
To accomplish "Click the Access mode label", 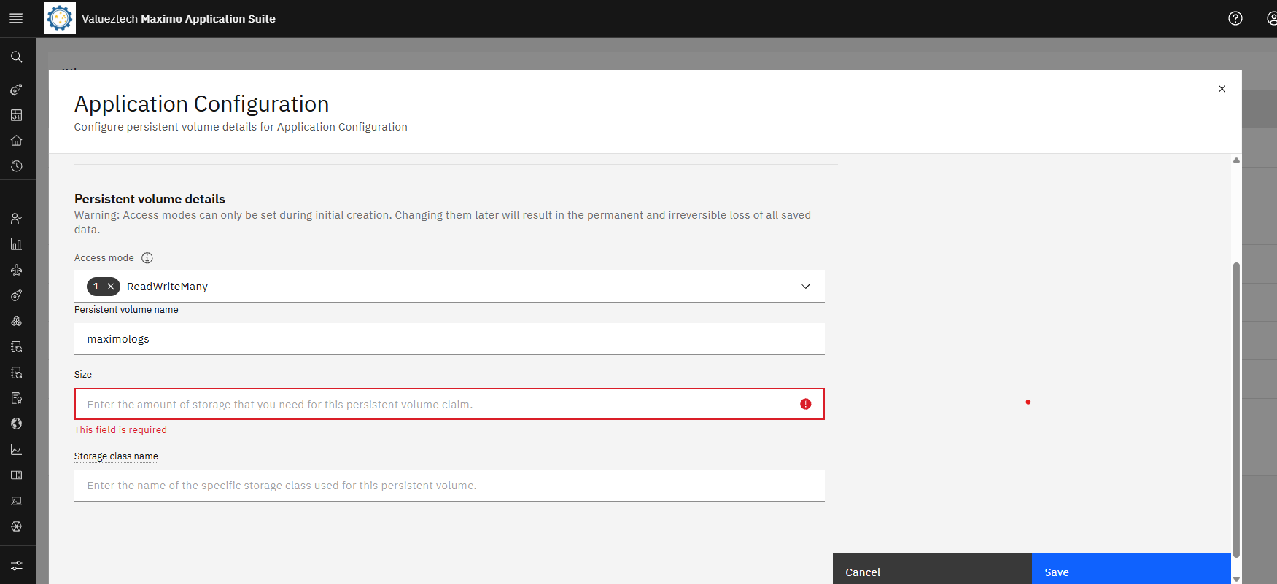I will click(104, 258).
